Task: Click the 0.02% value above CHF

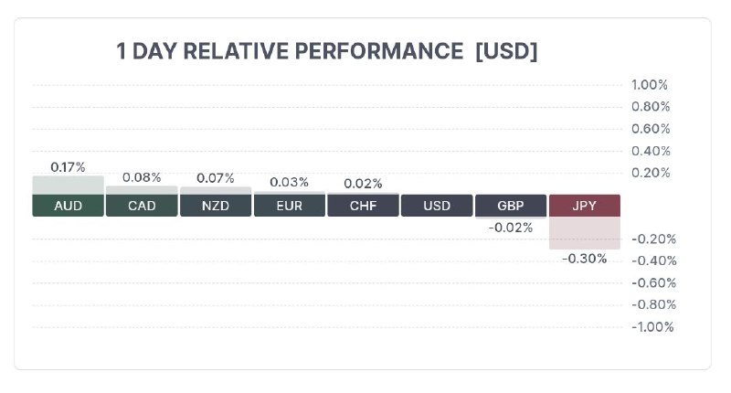Action: click(x=363, y=184)
